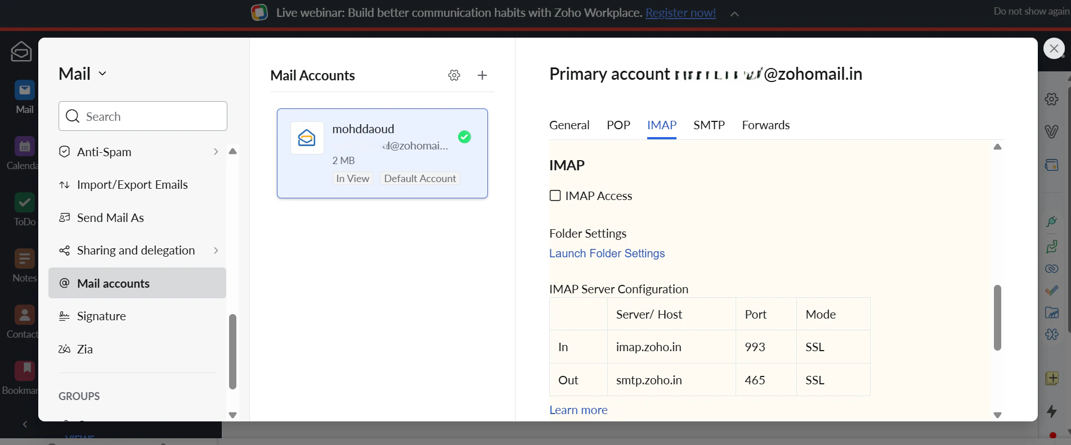The image size is (1071, 445).
Task: Open settings gear in right sidebar
Action: [1052, 99]
